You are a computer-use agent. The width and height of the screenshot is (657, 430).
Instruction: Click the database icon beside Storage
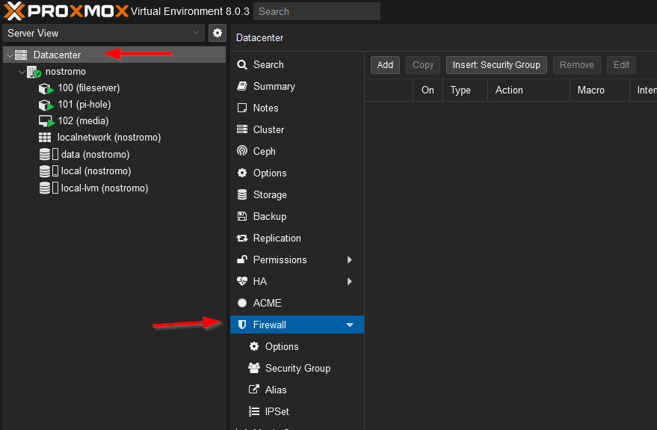(x=242, y=194)
